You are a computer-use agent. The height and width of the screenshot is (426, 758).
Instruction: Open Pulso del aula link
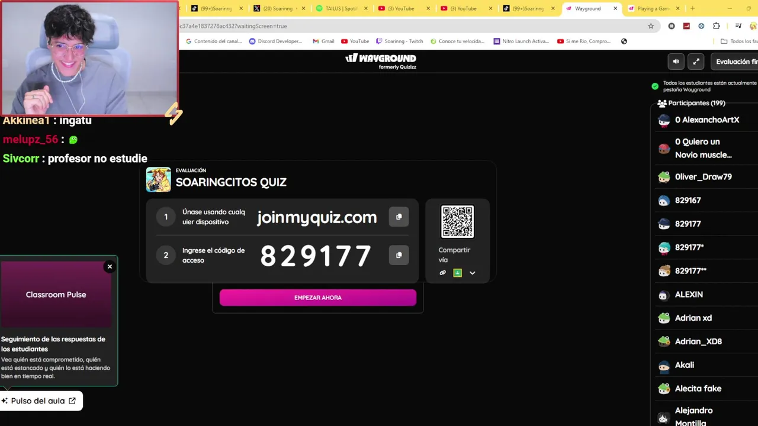pos(41,401)
